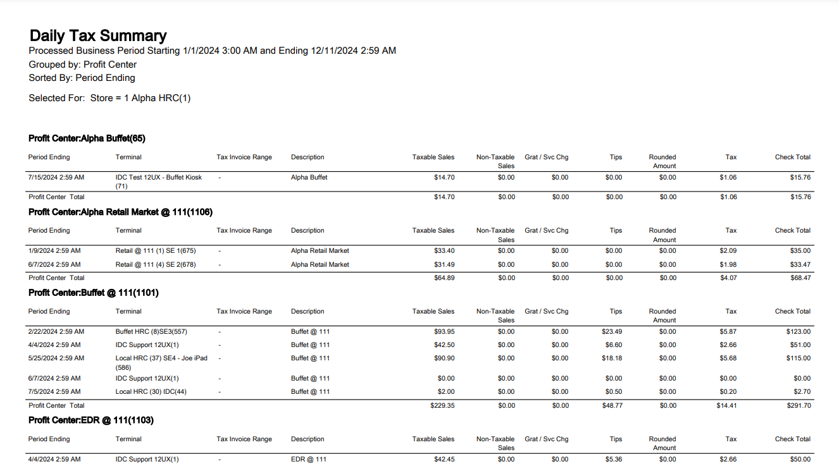
Task: Click the $5.87 tax value
Action: click(728, 332)
